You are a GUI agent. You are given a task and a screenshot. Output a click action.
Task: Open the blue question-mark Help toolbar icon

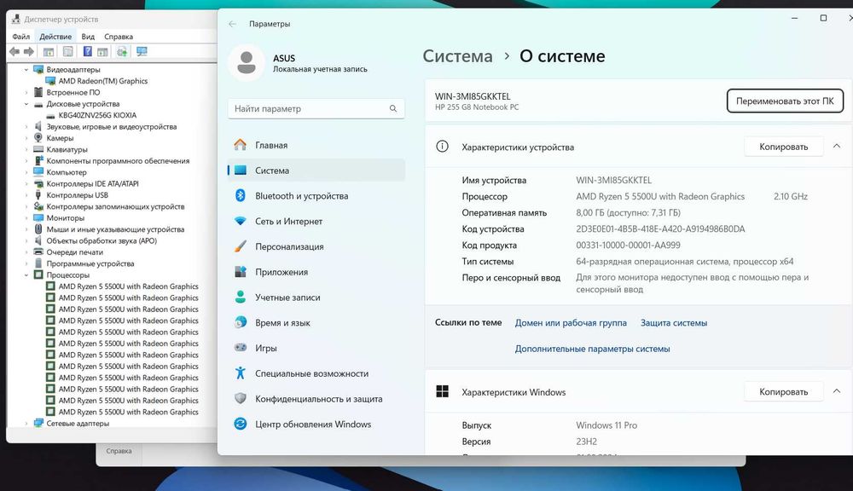click(87, 51)
